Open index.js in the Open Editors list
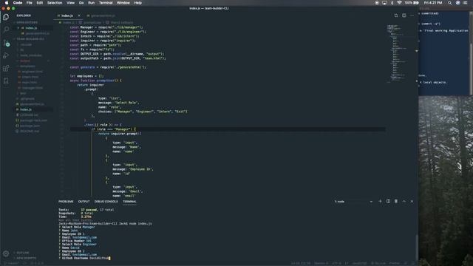 [x=31, y=28]
